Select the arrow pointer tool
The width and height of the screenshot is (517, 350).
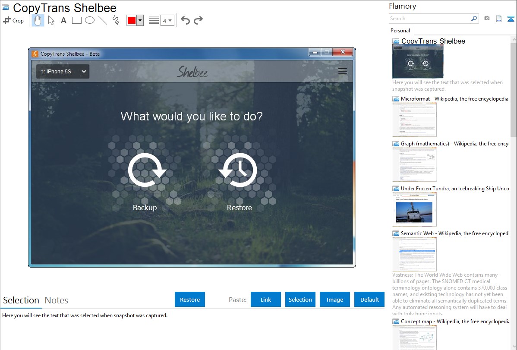tap(51, 20)
